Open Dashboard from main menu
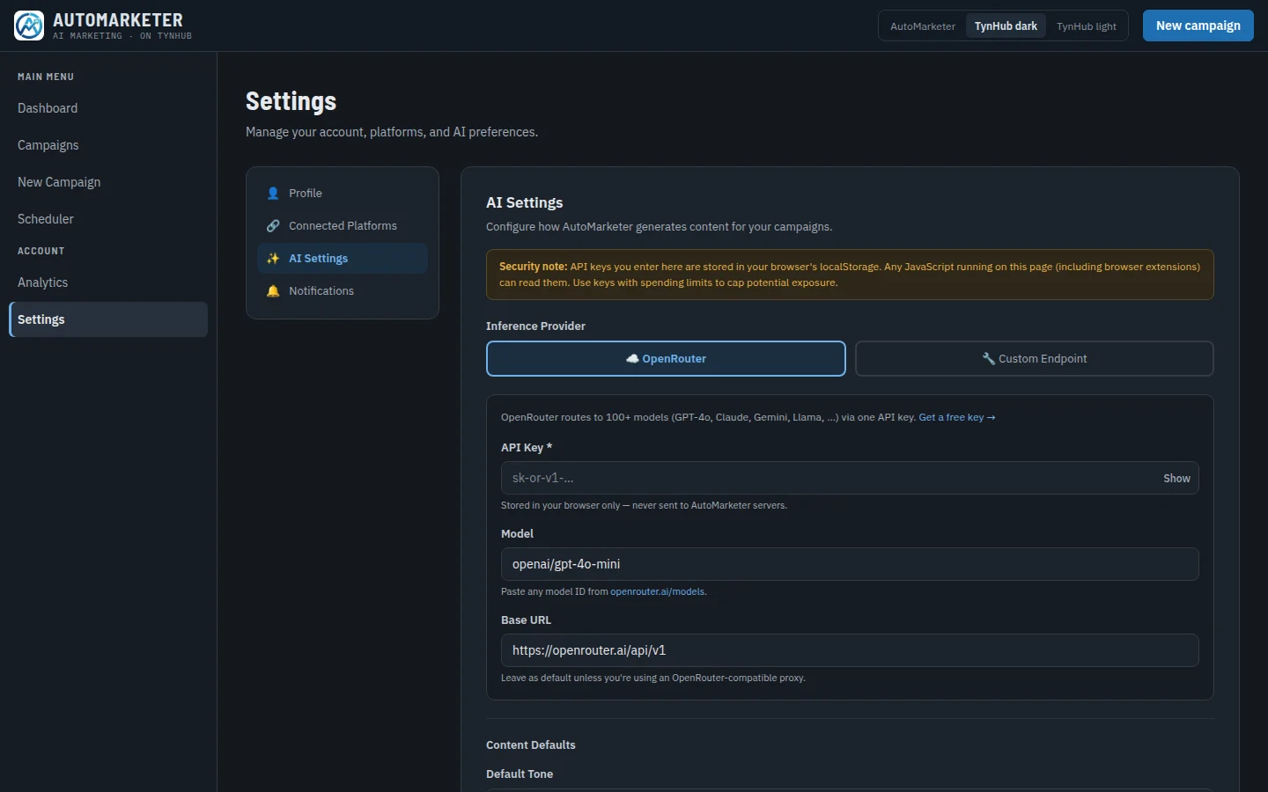1268x792 pixels. [108, 108]
